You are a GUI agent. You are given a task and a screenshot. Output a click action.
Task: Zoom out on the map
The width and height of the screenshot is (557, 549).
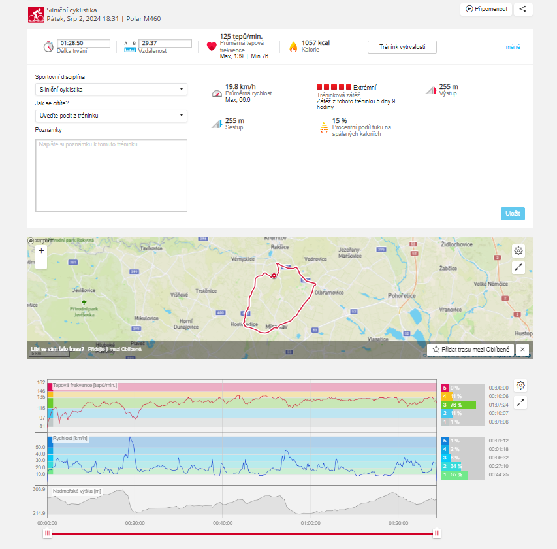(x=41, y=263)
